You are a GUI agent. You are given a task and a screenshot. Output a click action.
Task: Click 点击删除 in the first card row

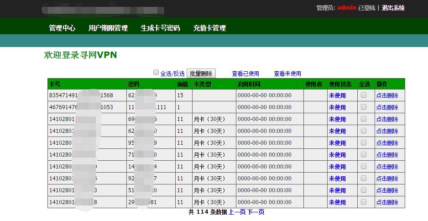click(x=387, y=95)
